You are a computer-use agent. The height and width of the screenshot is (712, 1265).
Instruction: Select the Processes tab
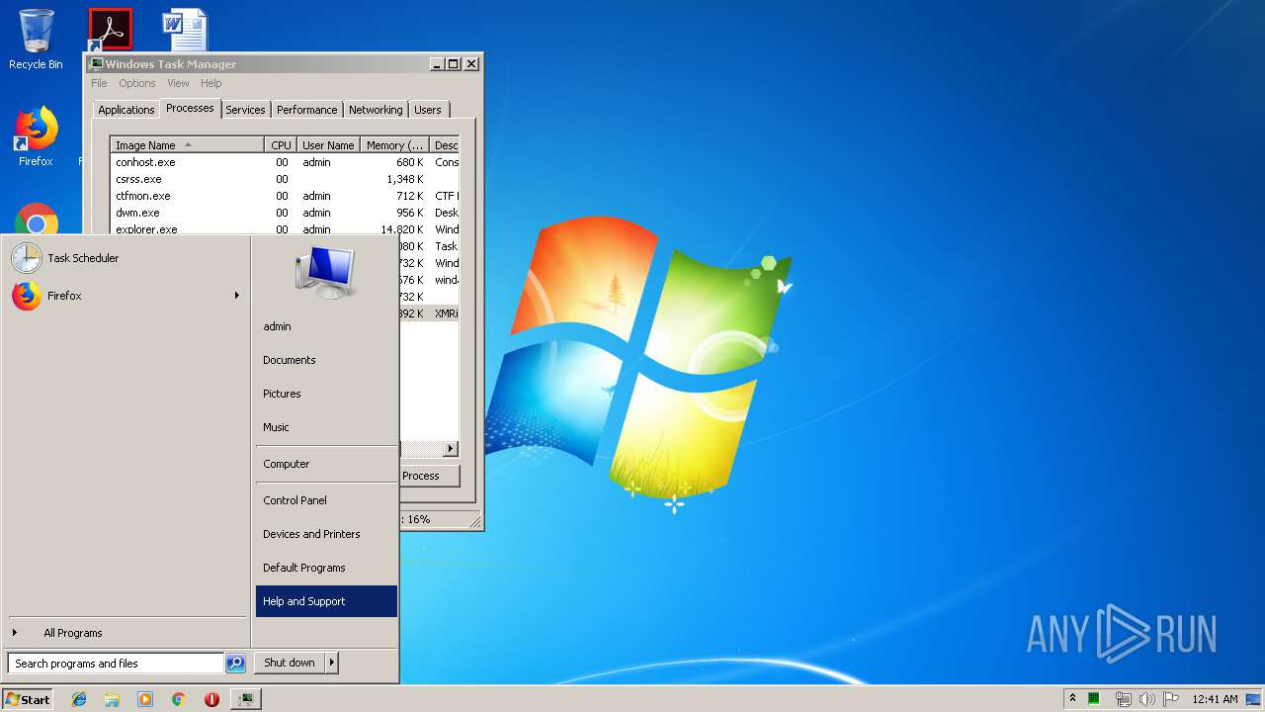[x=190, y=108]
